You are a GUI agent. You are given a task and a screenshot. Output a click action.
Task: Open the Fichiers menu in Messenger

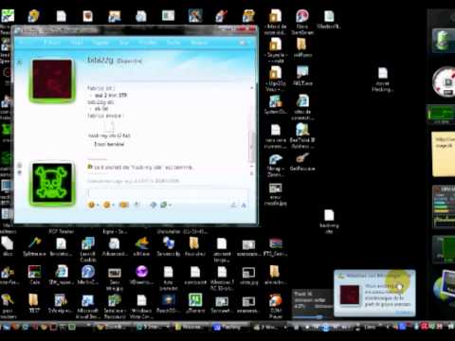coord(52,43)
